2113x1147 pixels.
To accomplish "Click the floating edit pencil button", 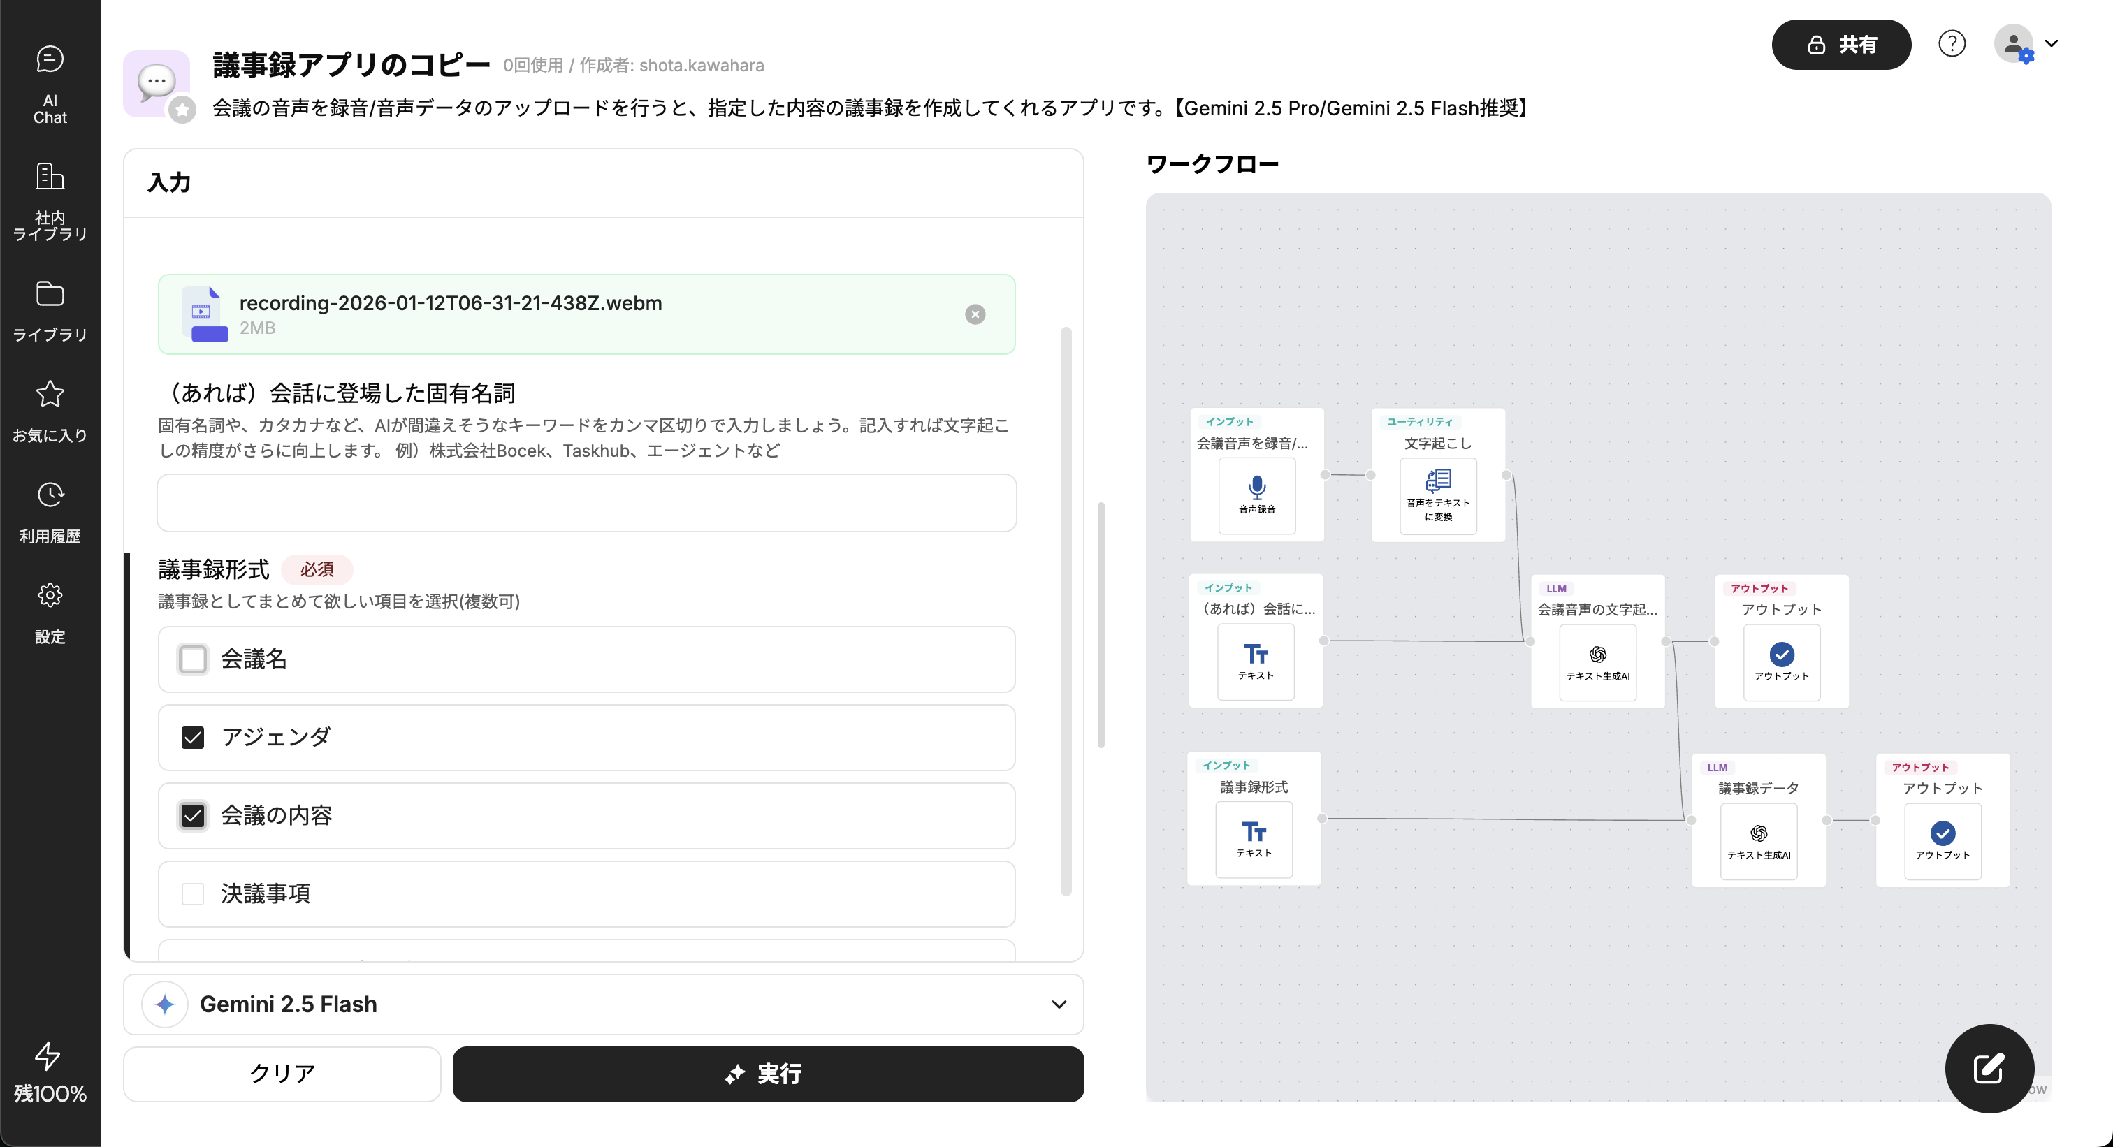I will coord(1989,1067).
